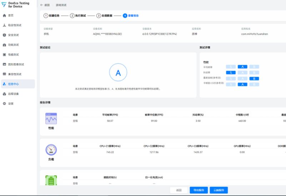Select the 性能测试 sidebar icon
The height and width of the screenshot is (196, 286).
click(4, 55)
